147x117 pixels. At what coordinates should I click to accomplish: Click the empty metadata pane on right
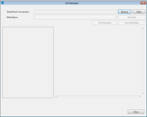[98, 61]
